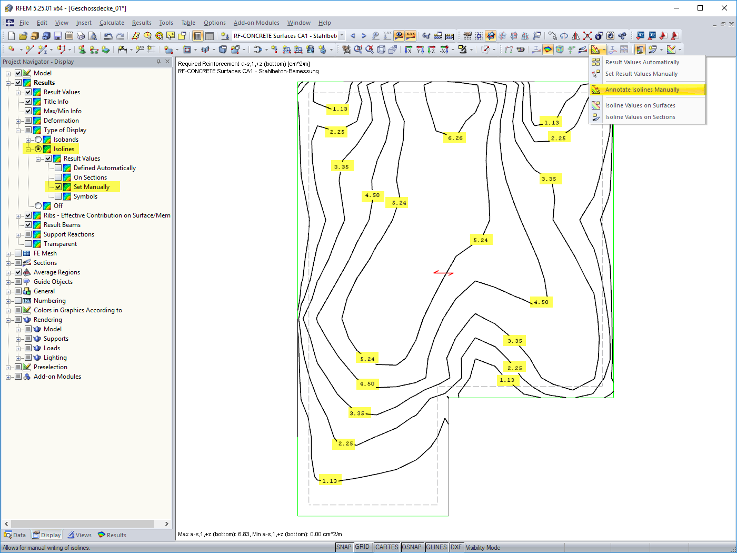Save the model with the floppy disk icon
The height and width of the screenshot is (553, 737).
click(58, 36)
